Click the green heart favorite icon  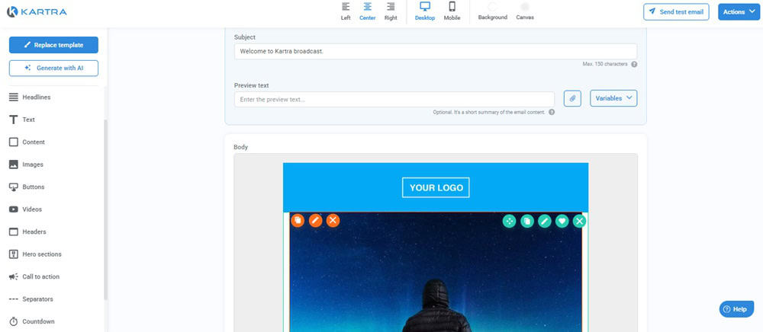(x=562, y=222)
